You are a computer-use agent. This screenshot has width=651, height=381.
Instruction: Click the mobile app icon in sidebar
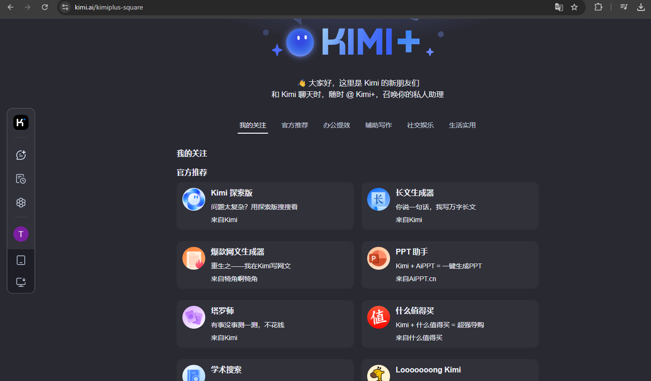[x=21, y=260]
